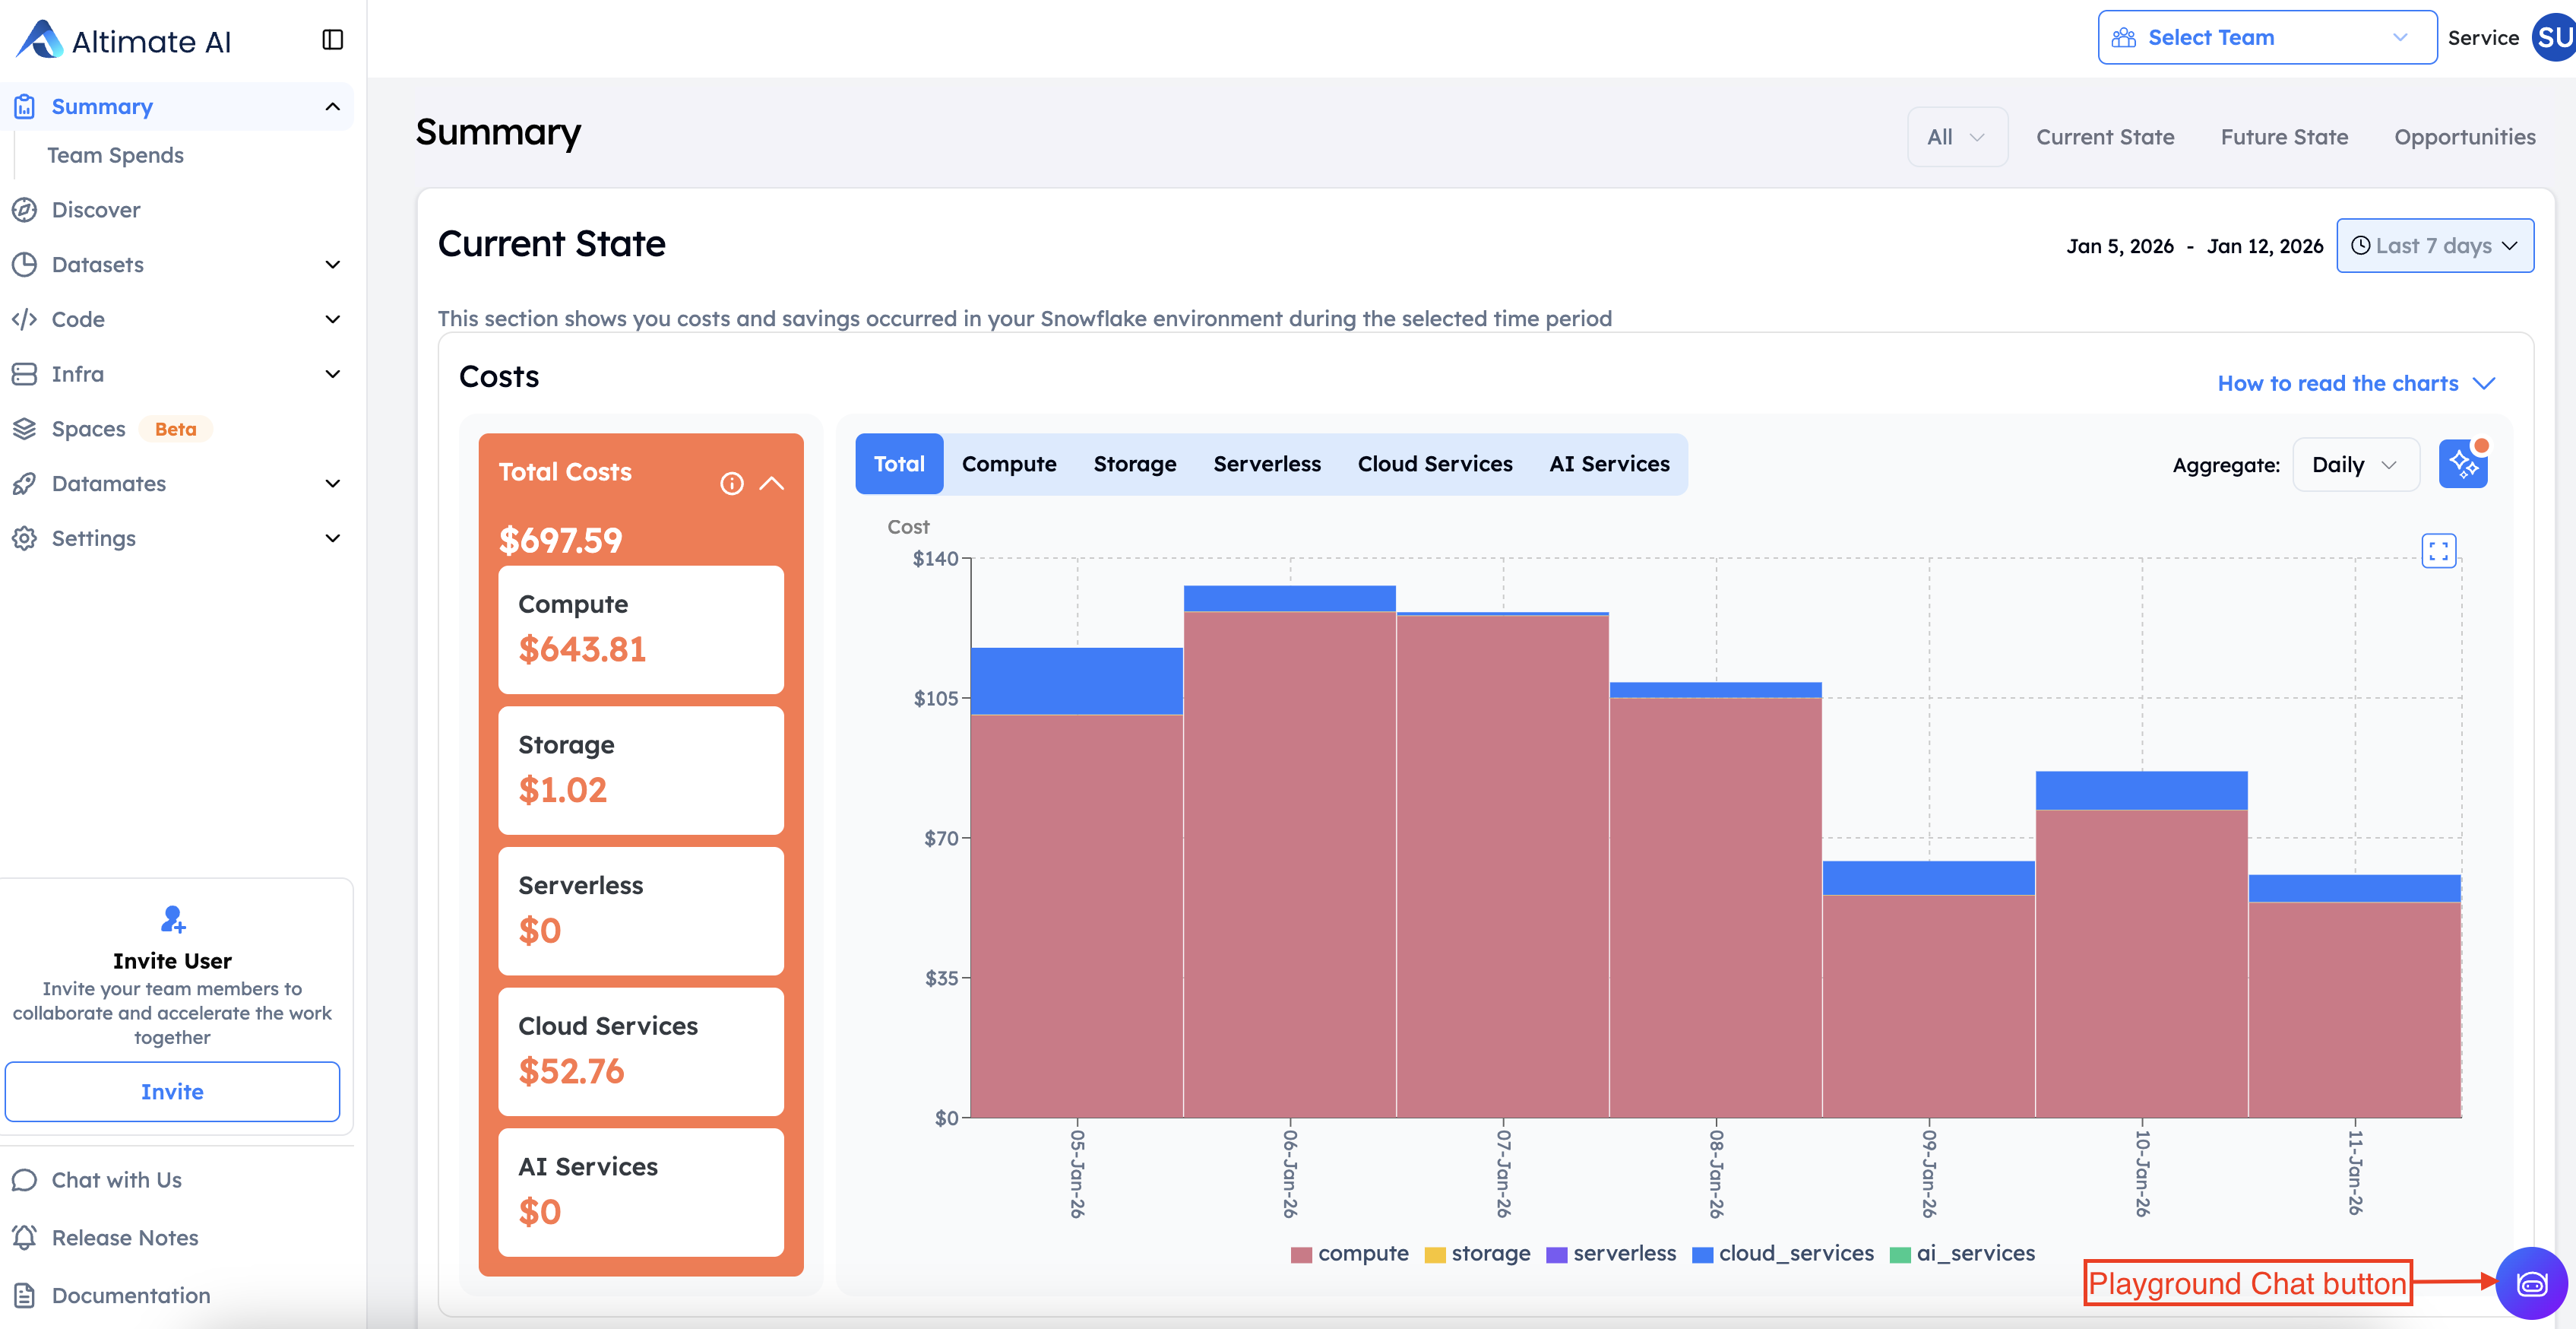Open the Select Team dropdown
Screen dimensions: 2576x1329
tap(2266, 38)
